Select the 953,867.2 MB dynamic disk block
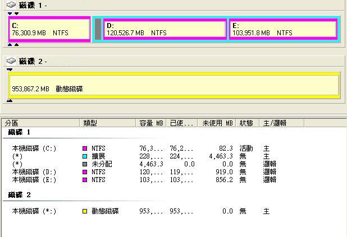Viewport: 347px width, 237px height. (x=174, y=85)
